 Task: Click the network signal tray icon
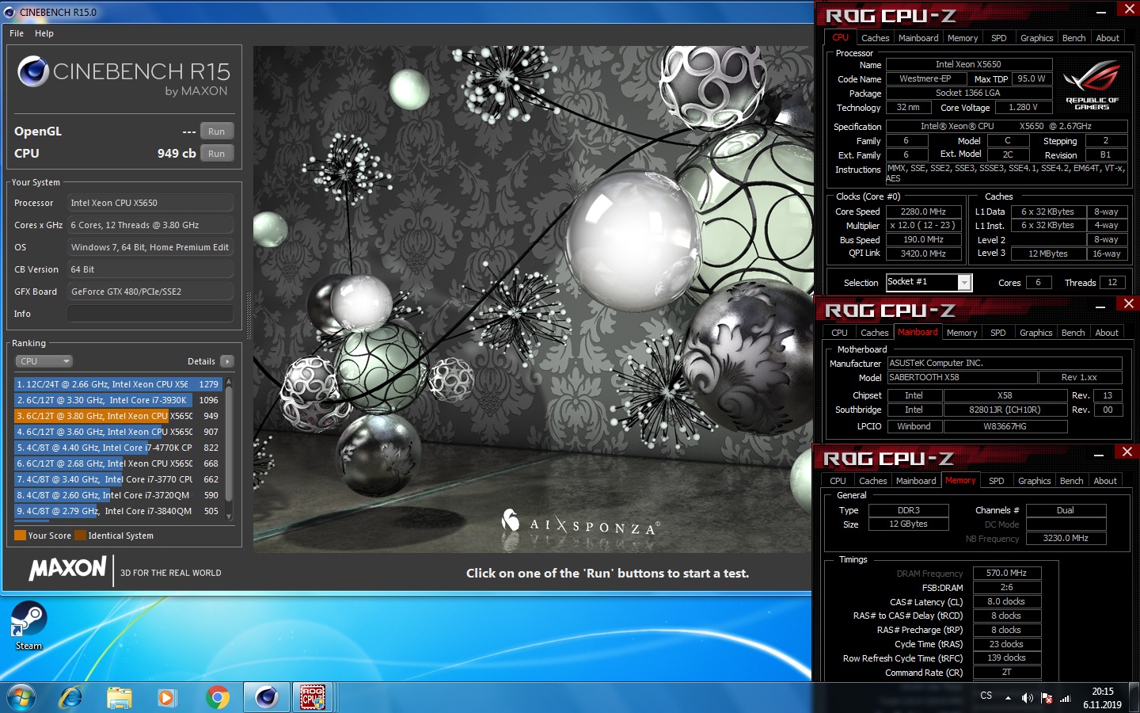1066,698
